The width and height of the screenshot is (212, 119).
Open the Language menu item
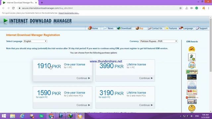point(186,28)
